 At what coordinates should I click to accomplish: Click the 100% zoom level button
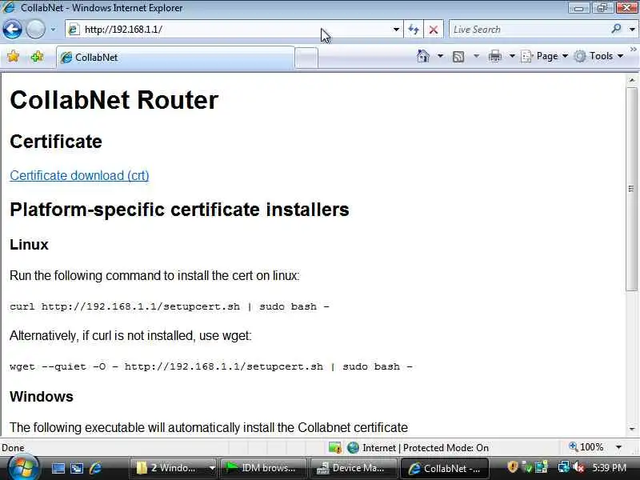point(586,447)
